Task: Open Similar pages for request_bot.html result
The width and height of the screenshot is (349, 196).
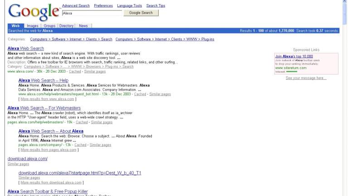Action: [160, 94]
